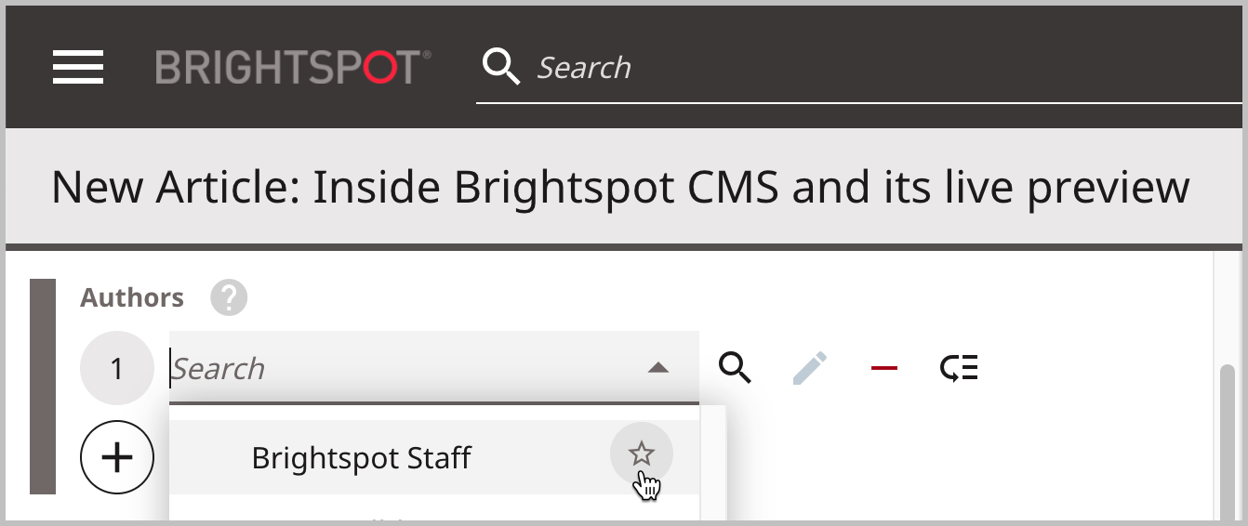This screenshot has height=526, width=1248.
Task: Click the header search magnifier icon
Action: click(x=501, y=67)
